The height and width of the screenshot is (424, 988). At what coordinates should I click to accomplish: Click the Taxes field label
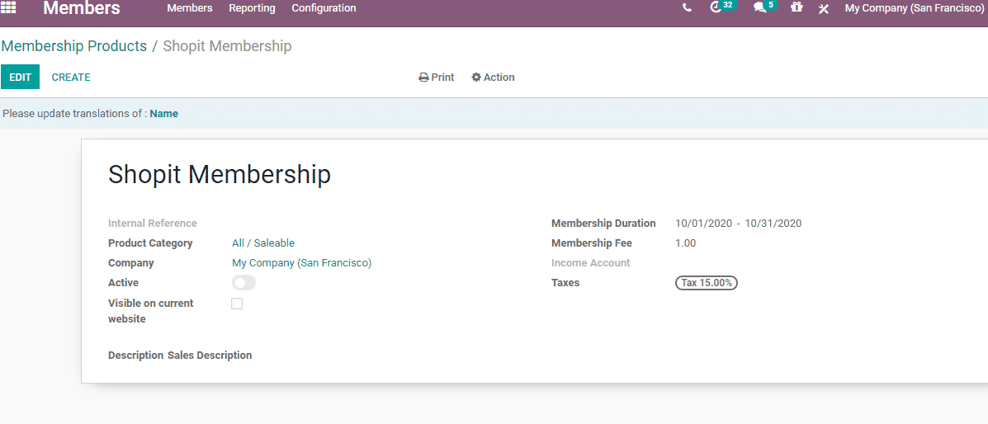tap(565, 283)
